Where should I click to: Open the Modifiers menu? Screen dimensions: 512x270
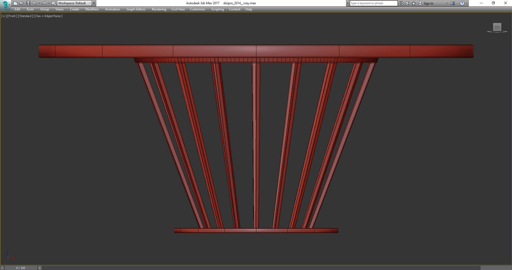tap(92, 9)
